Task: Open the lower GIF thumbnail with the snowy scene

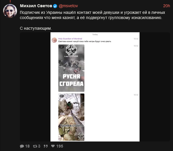Action: coord(71,117)
